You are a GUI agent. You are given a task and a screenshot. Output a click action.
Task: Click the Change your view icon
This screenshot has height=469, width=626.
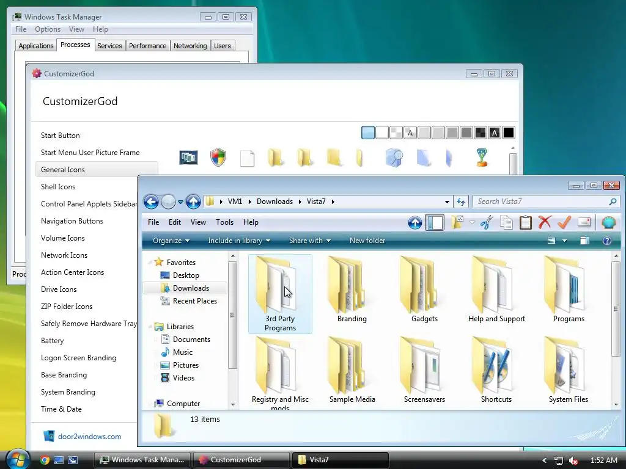(x=551, y=241)
